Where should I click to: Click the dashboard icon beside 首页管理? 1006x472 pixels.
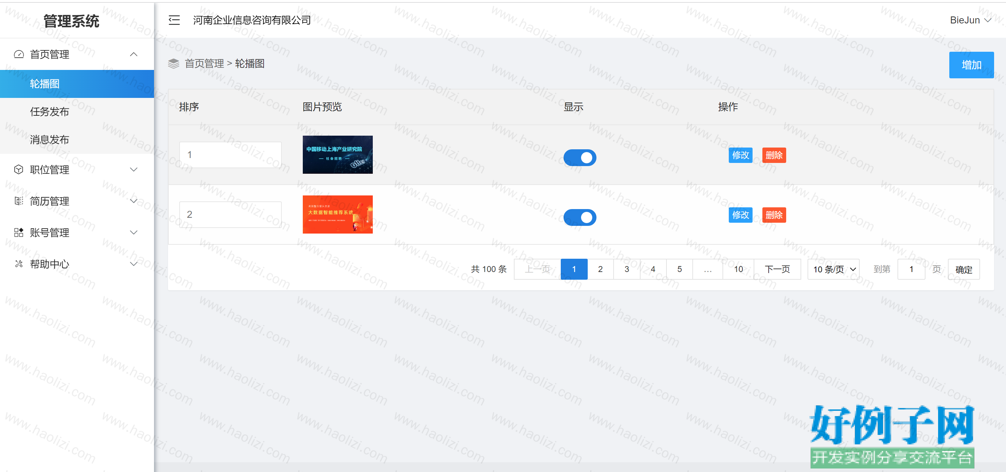pyautogui.click(x=19, y=54)
